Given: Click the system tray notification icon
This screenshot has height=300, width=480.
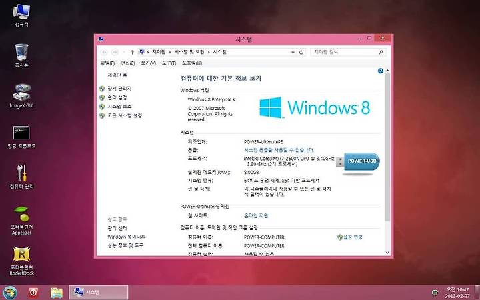Looking at the screenshot, I should tap(435, 293).
